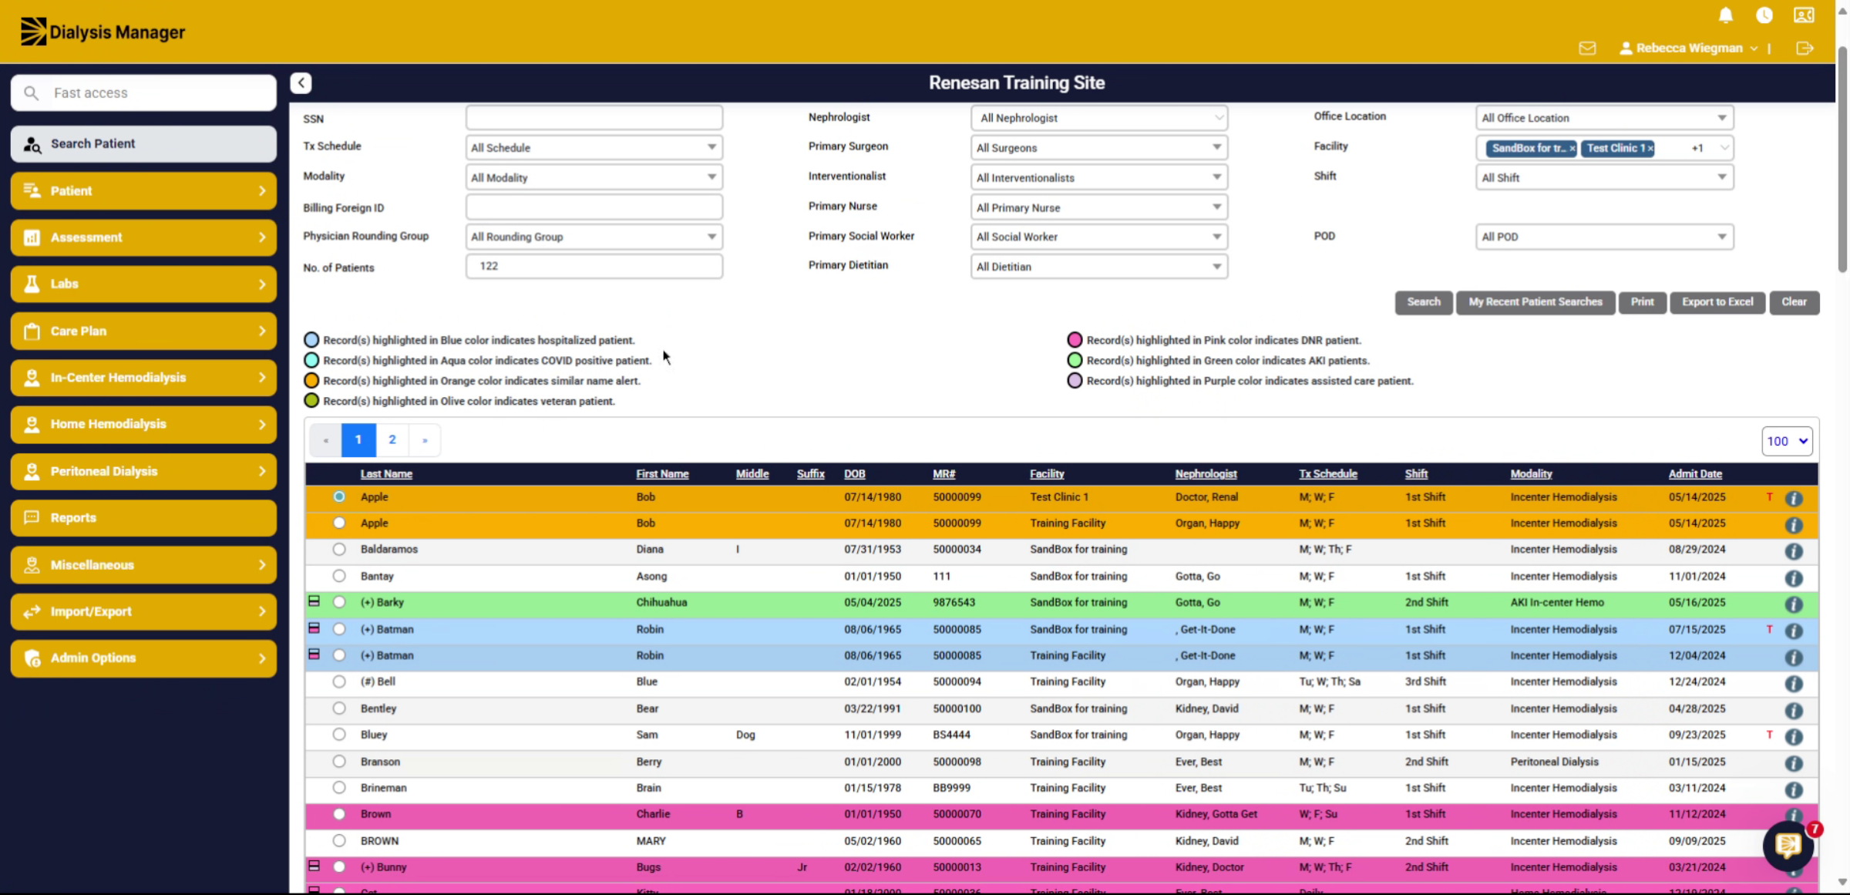The width and height of the screenshot is (1850, 895).
Task: Go to page 2 of results
Action: coord(392,440)
